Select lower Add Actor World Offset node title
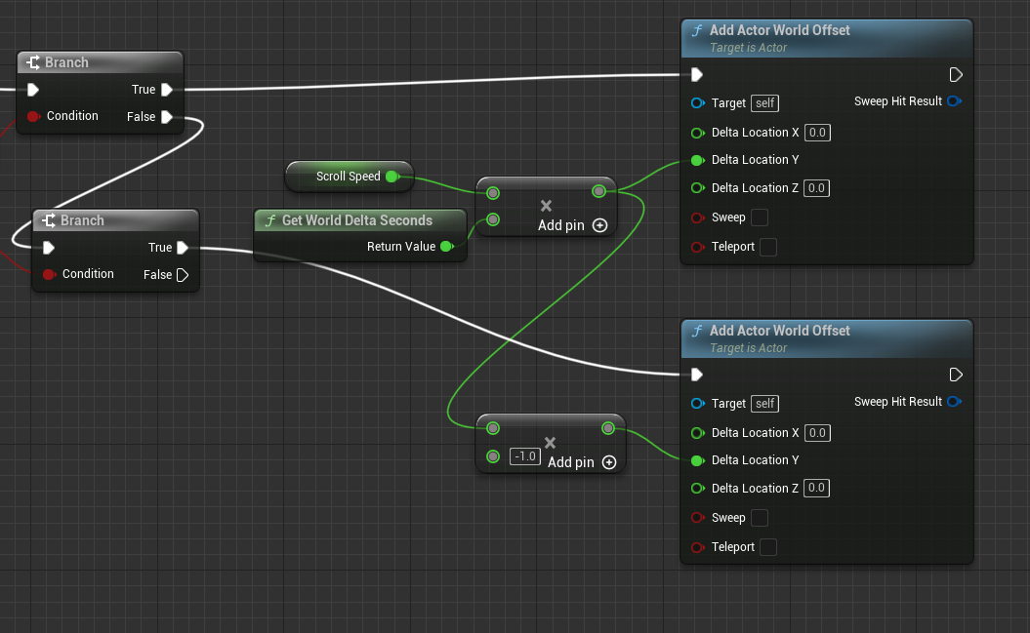1030x633 pixels. tap(780, 331)
